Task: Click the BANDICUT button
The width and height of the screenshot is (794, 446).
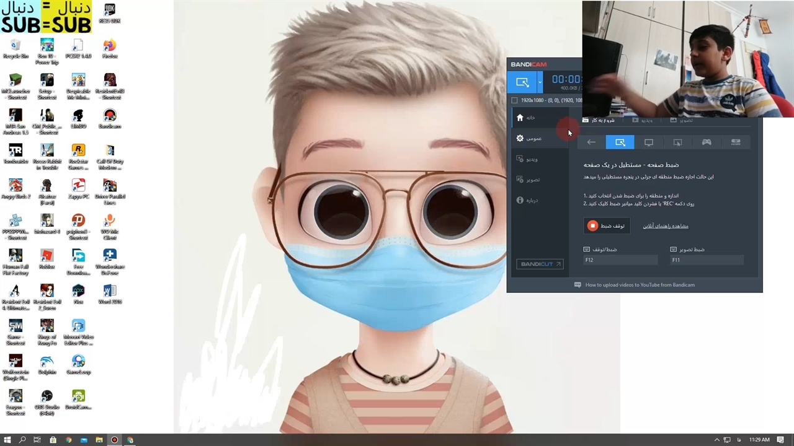Action: [x=540, y=264]
